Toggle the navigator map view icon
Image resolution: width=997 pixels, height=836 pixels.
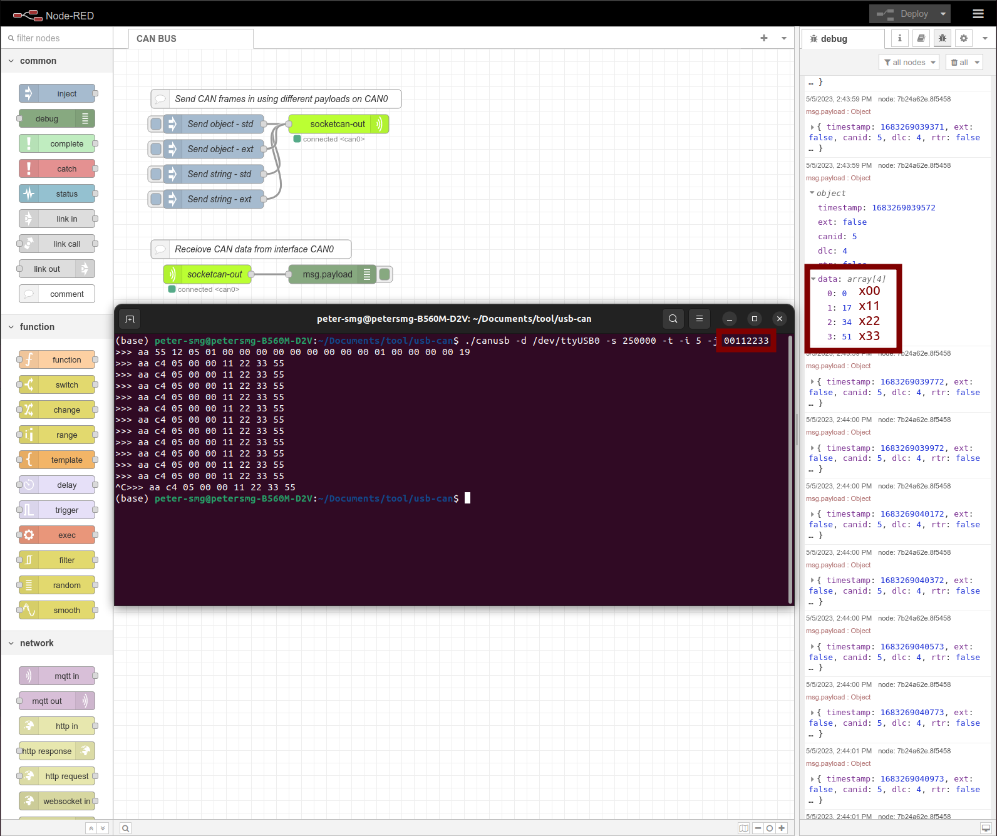[x=743, y=828]
